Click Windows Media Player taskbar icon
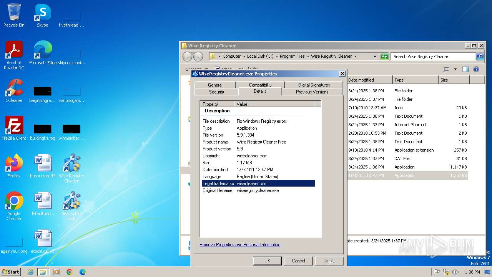This screenshot has height=277, width=492. tap(57, 272)
